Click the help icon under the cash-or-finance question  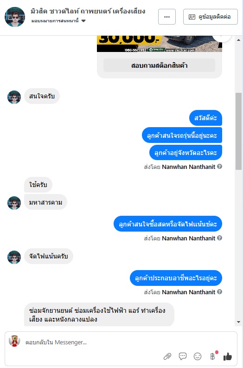click(219, 238)
